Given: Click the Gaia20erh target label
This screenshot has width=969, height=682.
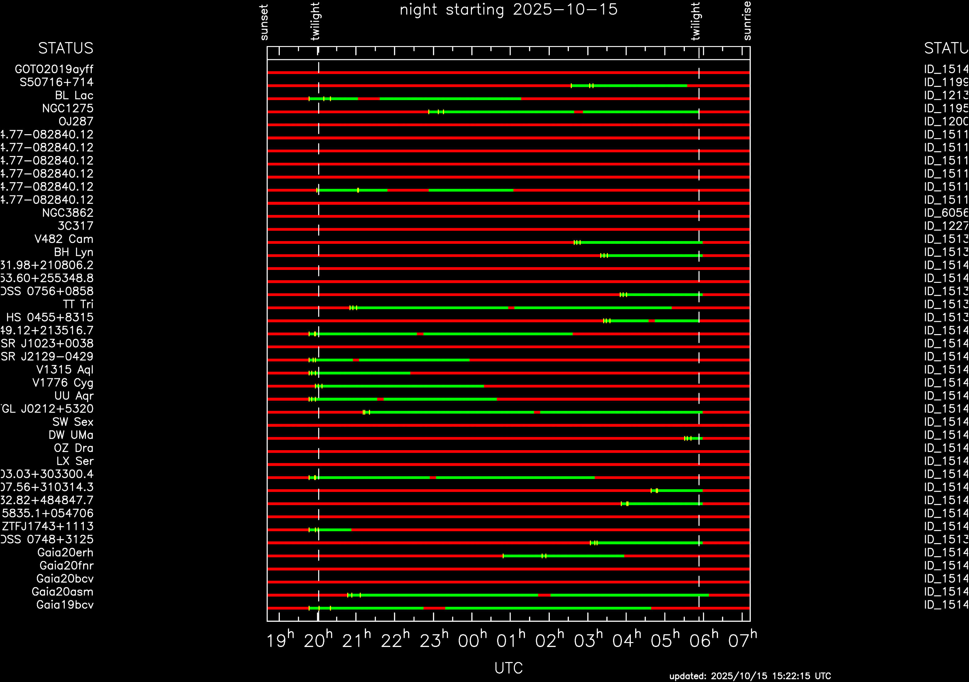Looking at the screenshot, I should click(65, 553).
